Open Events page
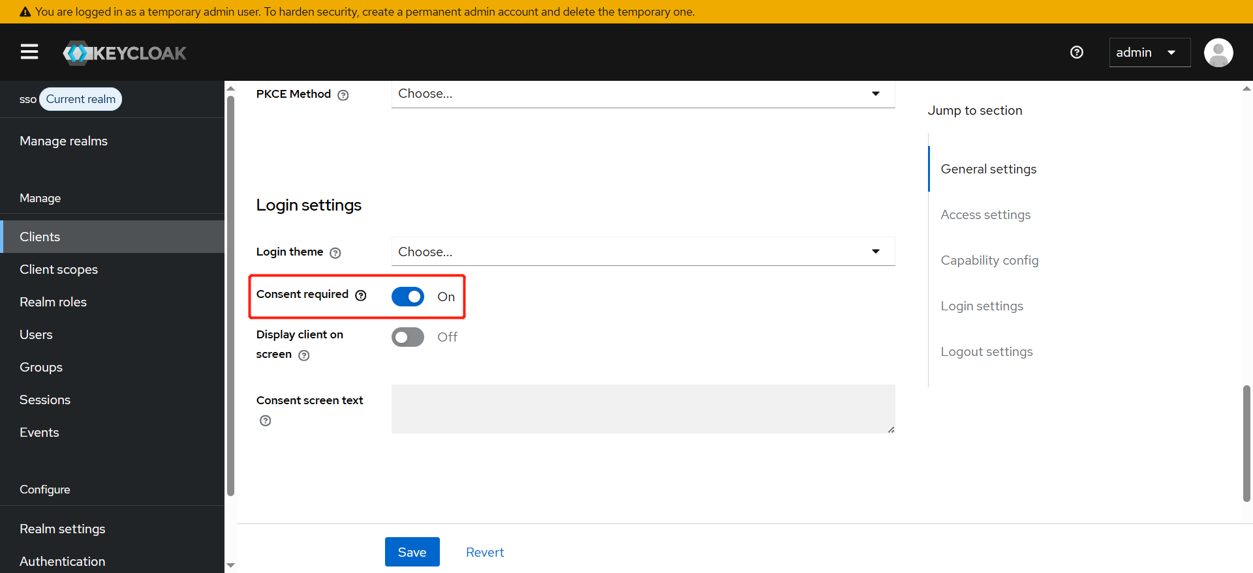 (x=112, y=432)
